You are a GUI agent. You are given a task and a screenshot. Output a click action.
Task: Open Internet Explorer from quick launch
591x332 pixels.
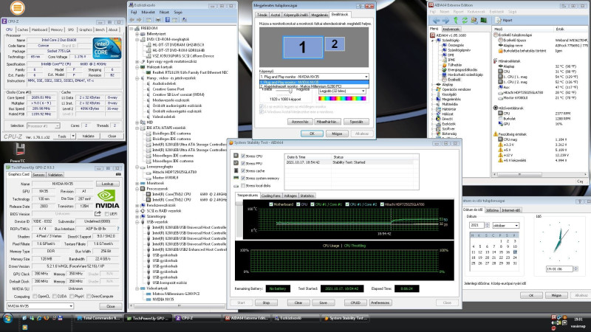pos(39,318)
